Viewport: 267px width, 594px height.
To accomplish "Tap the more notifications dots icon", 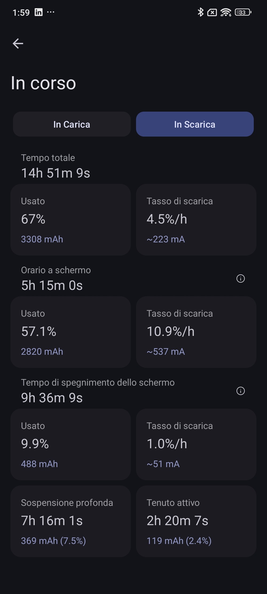I will [x=51, y=12].
